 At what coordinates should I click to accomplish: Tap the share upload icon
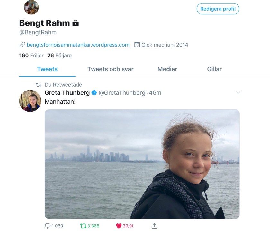coord(154,226)
